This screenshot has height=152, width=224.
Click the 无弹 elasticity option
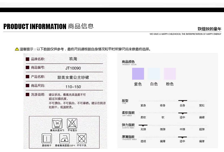pos(143,129)
